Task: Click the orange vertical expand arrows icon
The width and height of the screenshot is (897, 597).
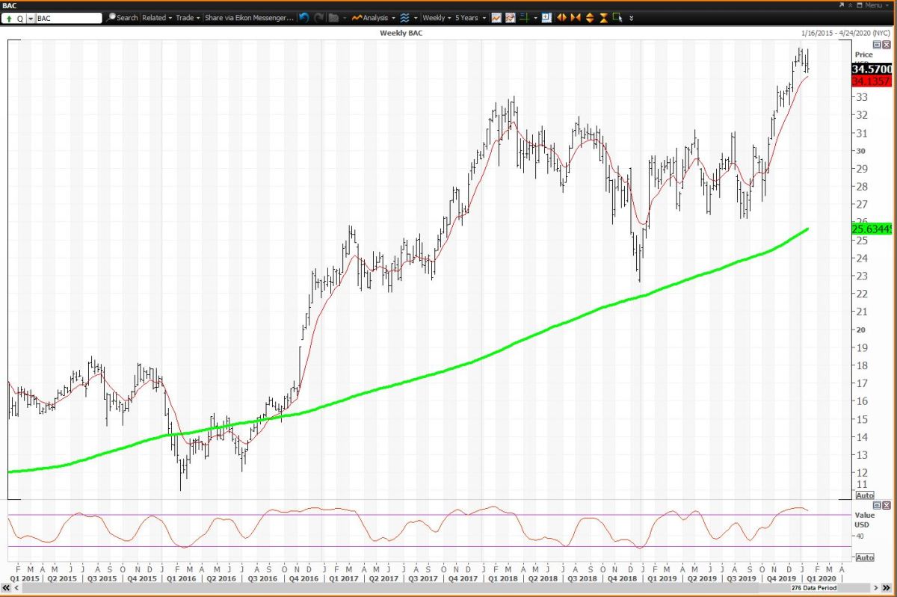Action: tap(590, 17)
